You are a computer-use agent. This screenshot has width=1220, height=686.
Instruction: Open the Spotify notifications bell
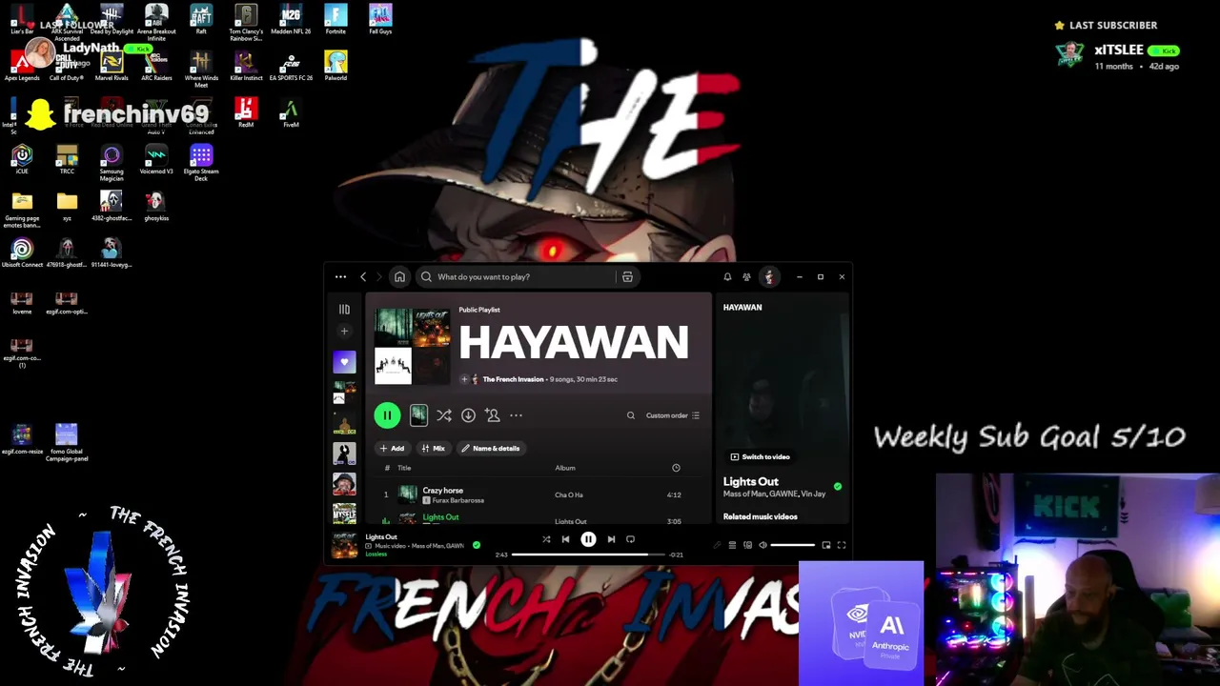click(727, 277)
